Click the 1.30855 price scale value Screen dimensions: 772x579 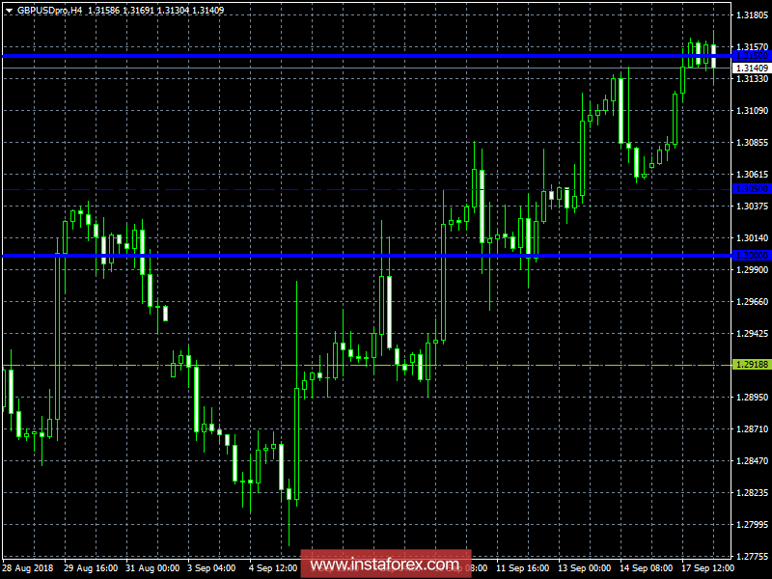click(752, 143)
